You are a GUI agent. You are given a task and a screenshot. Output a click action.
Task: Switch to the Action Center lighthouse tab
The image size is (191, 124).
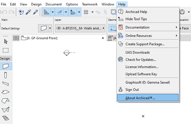click(110, 38)
